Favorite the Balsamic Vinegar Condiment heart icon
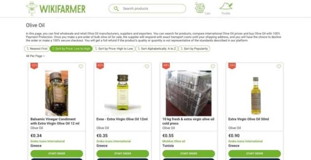The width and height of the screenshot is (311, 160). tap(81, 66)
